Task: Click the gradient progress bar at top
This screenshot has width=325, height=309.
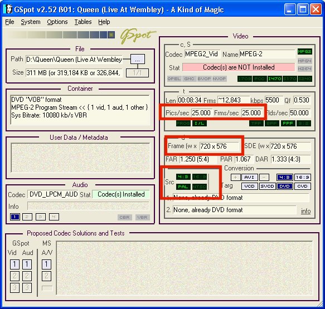Action: tap(61, 35)
